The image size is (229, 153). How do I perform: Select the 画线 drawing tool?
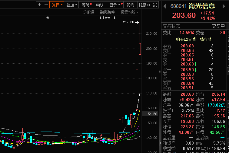point(100,5)
